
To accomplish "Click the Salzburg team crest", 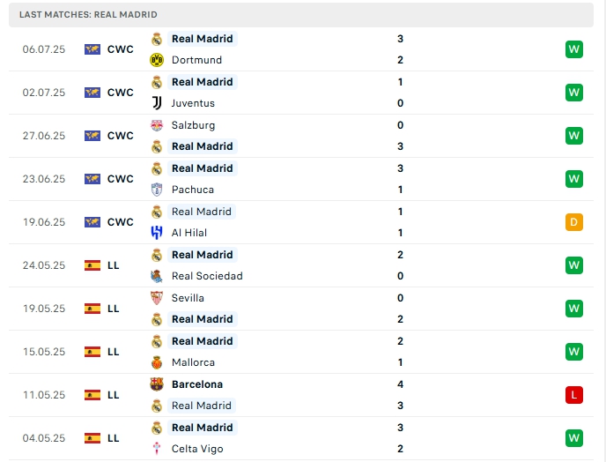I will click(x=157, y=125).
